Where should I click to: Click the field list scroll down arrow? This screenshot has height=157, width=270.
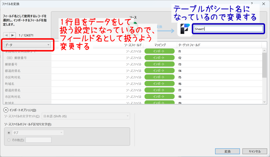coord(264,102)
